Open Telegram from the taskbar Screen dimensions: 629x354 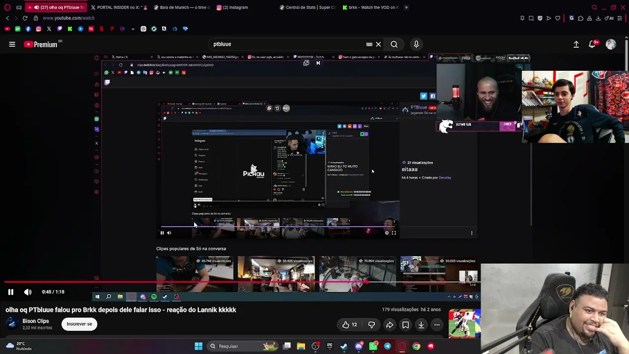point(387,346)
